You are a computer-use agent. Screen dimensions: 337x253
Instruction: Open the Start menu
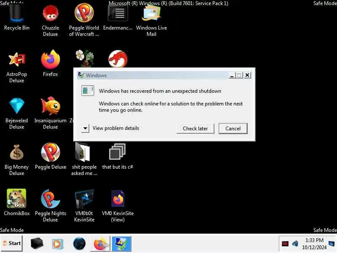12,243
